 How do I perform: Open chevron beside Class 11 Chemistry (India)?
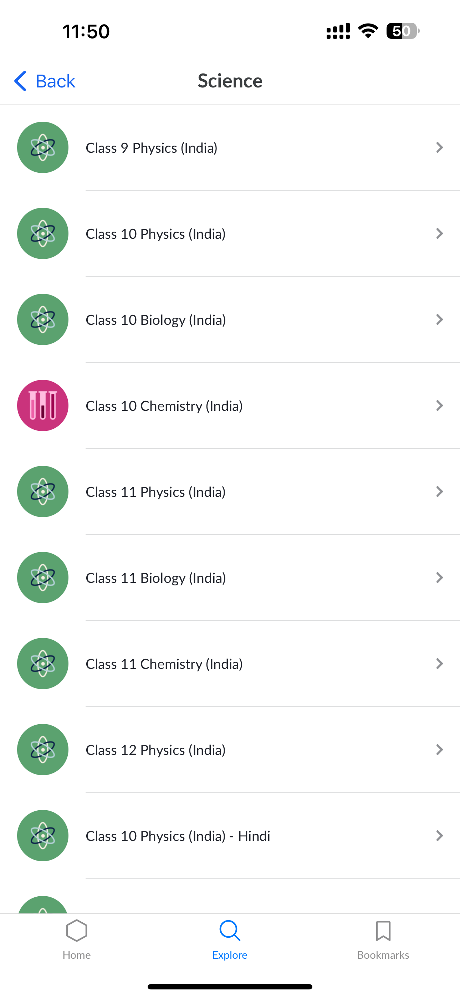point(439,664)
